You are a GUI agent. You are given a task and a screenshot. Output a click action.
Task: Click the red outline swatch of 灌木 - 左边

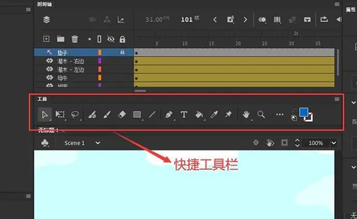[100, 69]
